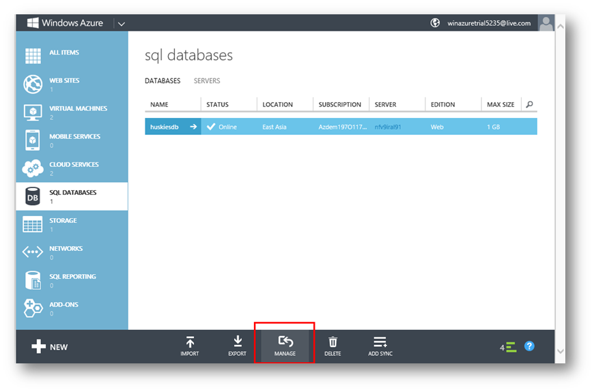This screenshot has width=594, height=392.
Task: Click the Online status checkmark
Action: pos(211,126)
